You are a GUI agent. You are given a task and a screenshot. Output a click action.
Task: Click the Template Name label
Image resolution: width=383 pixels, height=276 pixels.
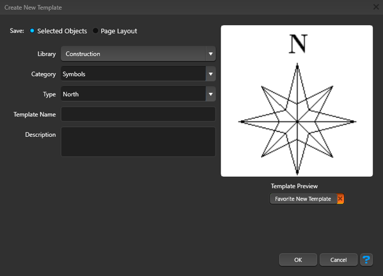click(x=35, y=115)
